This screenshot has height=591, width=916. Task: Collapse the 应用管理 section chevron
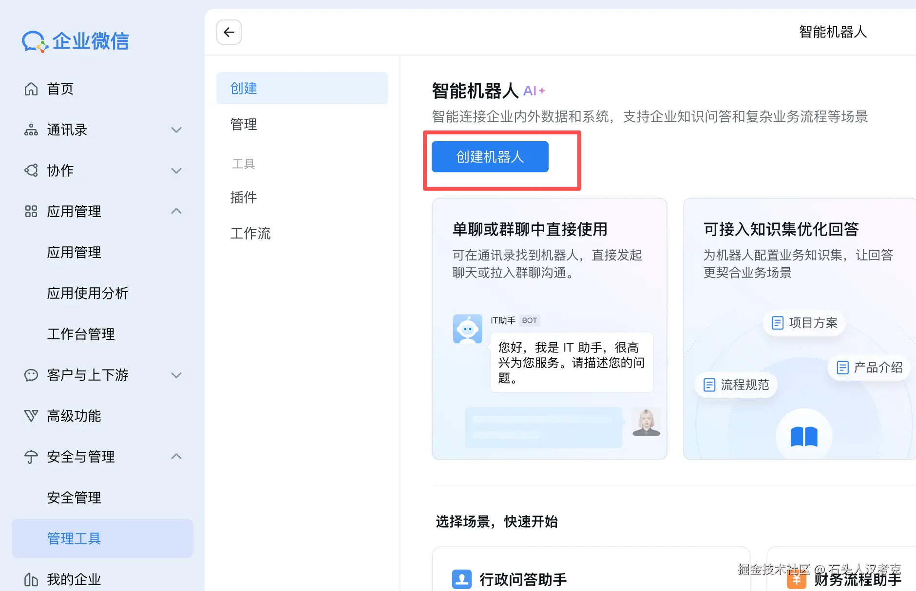[x=176, y=211]
